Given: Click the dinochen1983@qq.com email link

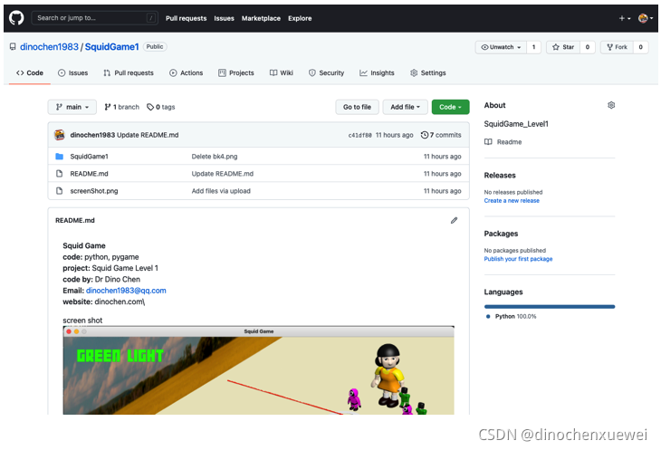Looking at the screenshot, I should (x=126, y=291).
